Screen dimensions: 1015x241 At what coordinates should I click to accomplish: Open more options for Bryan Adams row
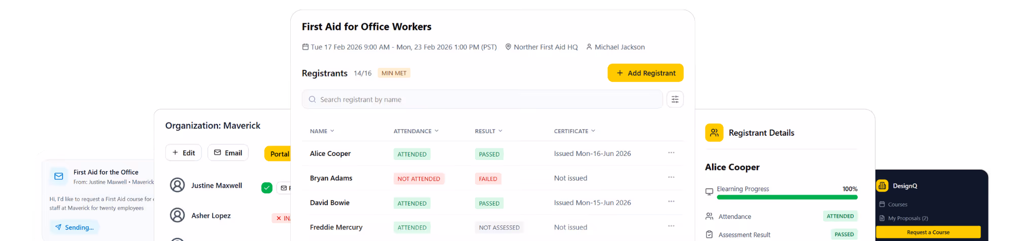(x=671, y=177)
